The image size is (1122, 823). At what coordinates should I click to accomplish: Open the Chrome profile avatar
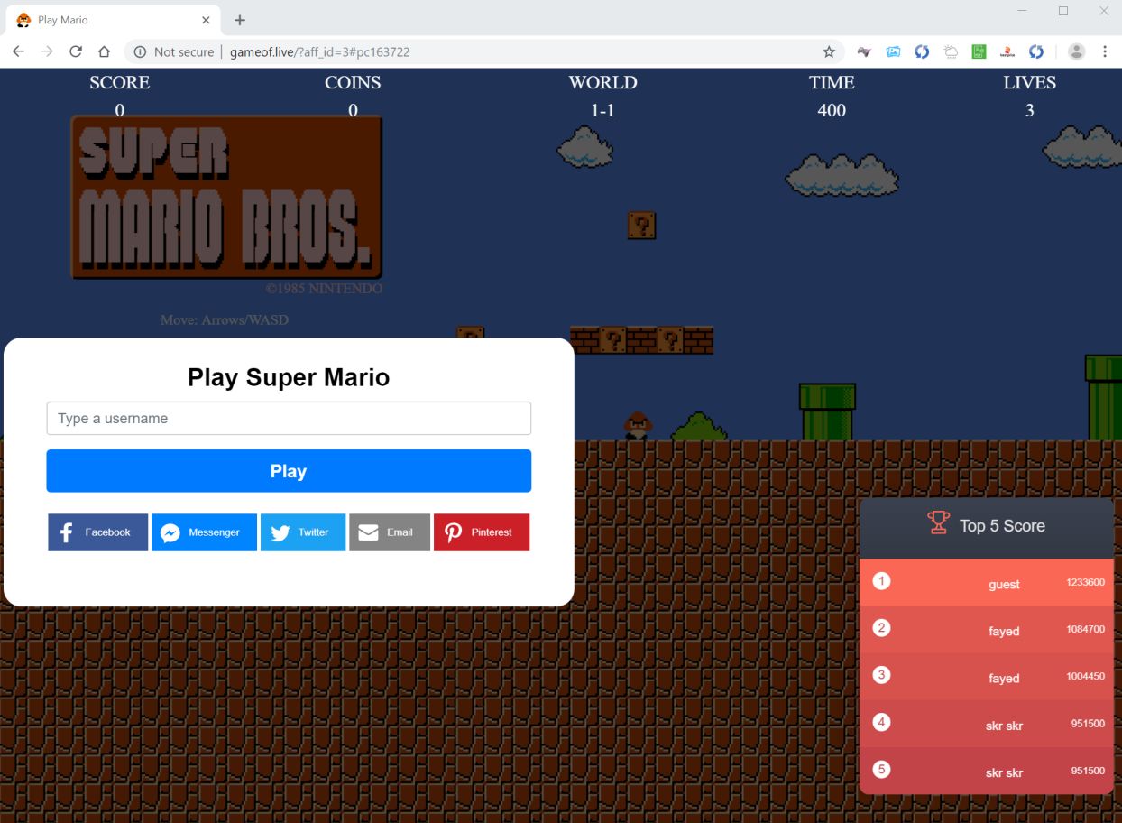pyautogui.click(x=1076, y=51)
